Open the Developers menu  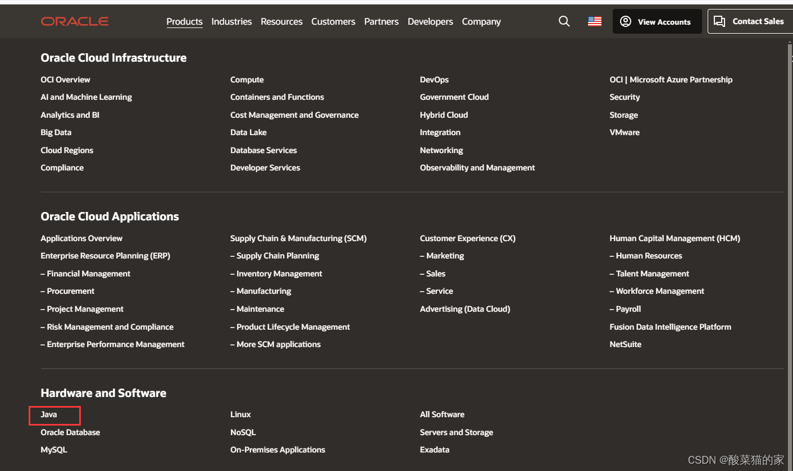[430, 21]
